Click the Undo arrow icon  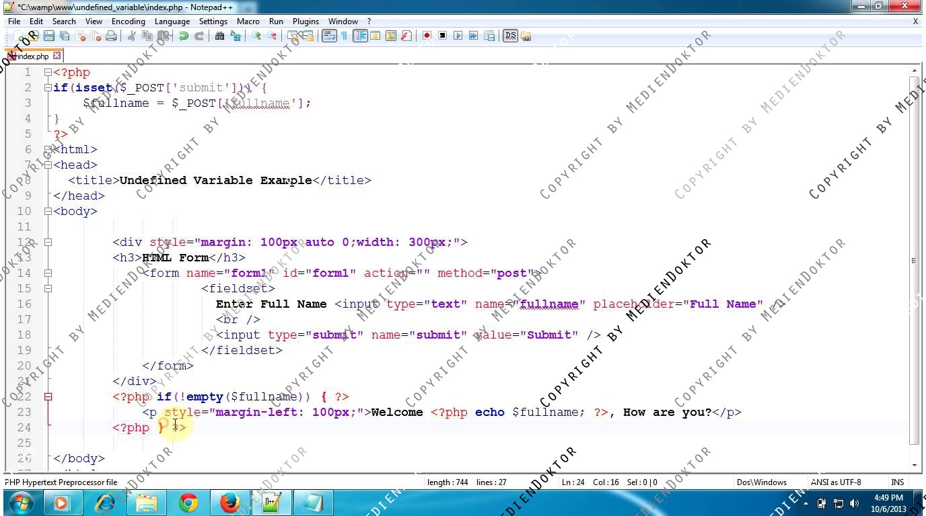coord(183,36)
